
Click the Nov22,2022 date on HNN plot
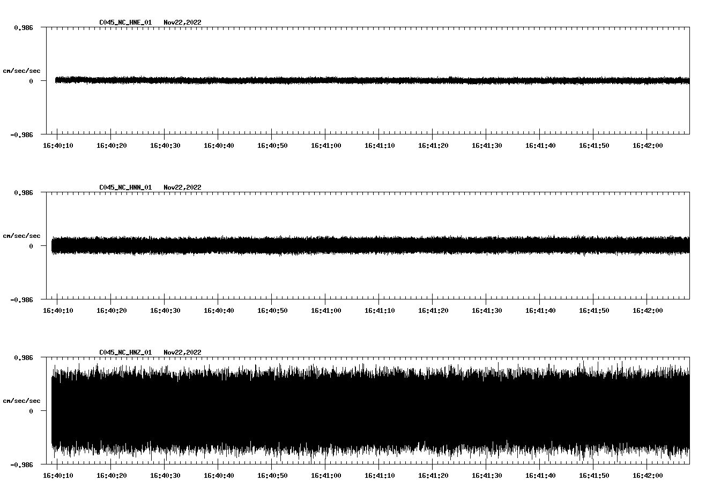(183, 187)
